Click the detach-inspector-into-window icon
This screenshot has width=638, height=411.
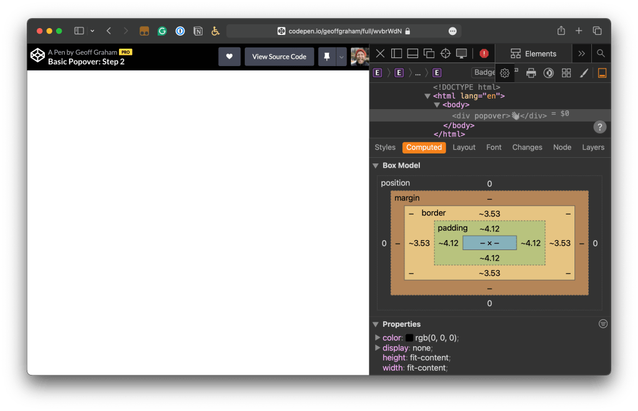coord(429,53)
